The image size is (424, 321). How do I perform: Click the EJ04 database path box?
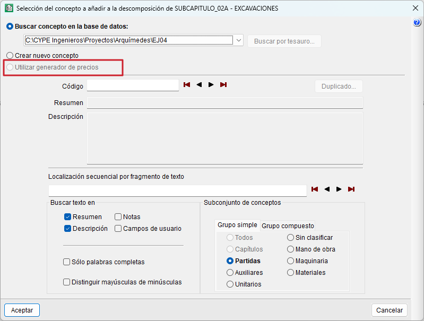tap(129, 40)
